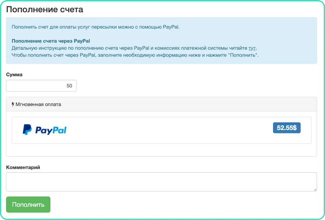Image resolution: width=325 pixels, height=220 pixels.
Task: Click the bold Пополнение счета через PayPal text
Action: click(x=51, y=41)
